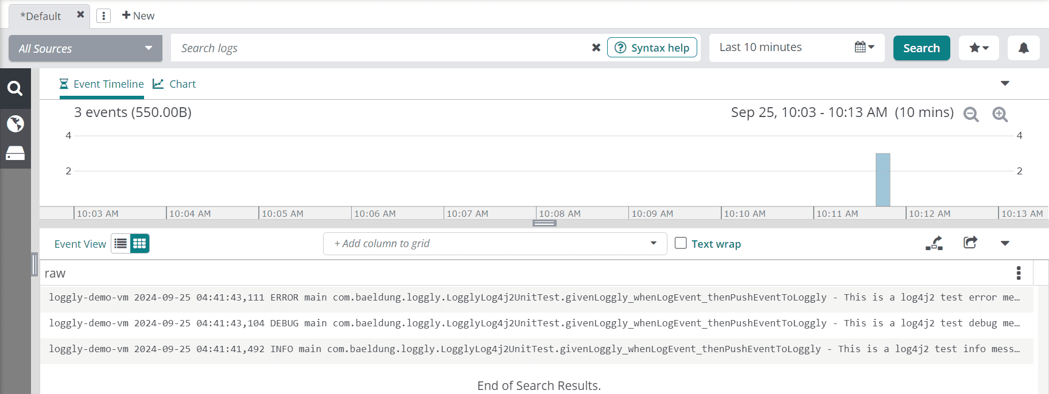Clear the search logs field
Image resolution: width=1049 pixels, height=394 pixels.
tap(596, 48)
